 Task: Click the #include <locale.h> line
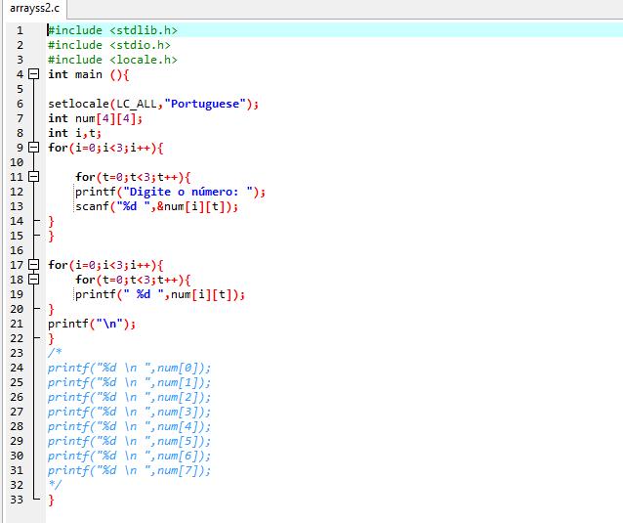click(112, 60)
